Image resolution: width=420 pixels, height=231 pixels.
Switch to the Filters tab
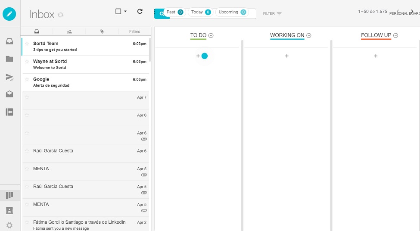click(134, 31)
